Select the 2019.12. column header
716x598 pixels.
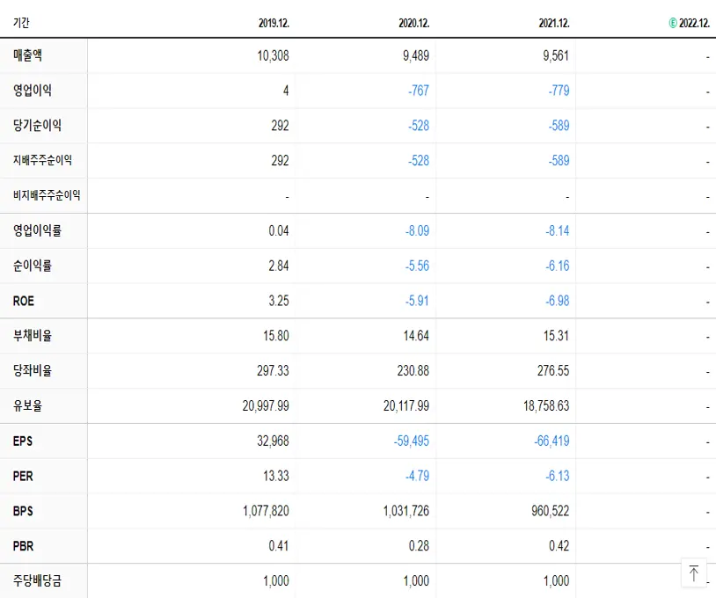[x=274, y=23]
